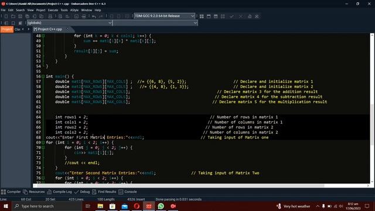The height and width of the screenshot is (211, 375).
Task: Click the vertical scrollbar down arrow
Action: [372, 182]
